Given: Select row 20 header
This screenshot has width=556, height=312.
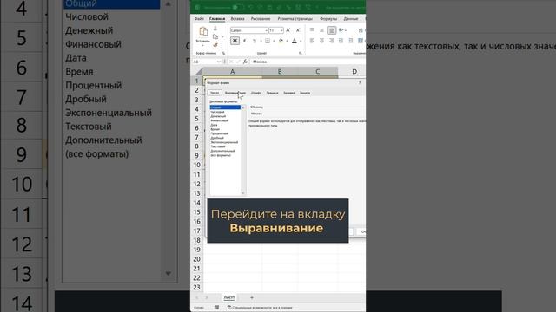Looking at the screenshot, I should click(x=197, y=259).
